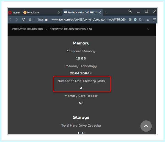Go forward to next page
This screenshot has width=165, height=142.
tap(17, 20)
